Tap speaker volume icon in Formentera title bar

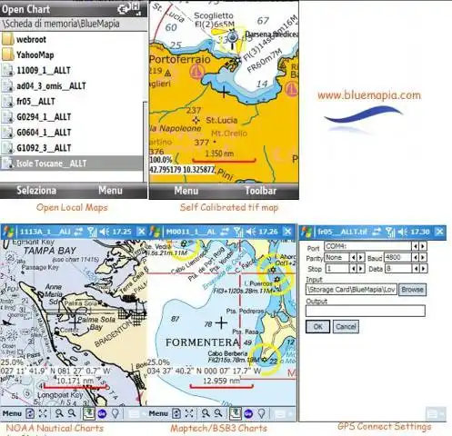pyautogui.click(x=250, y=232)
